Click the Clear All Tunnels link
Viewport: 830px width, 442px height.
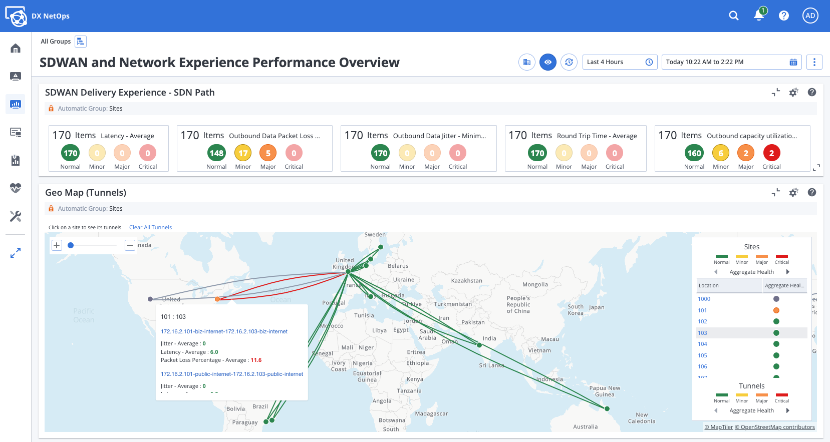click(x=150, y=227)
